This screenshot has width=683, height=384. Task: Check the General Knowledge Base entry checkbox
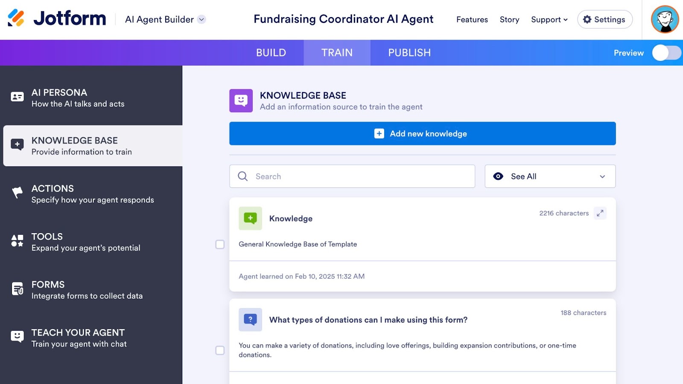click(220, 244)
